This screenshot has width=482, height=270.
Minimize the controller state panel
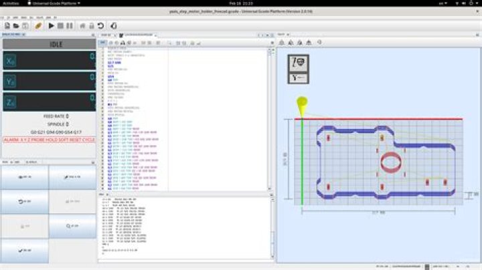[93, 35]
